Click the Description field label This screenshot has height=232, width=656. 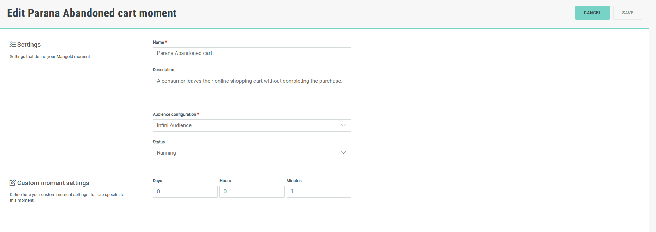click(163, 70)
